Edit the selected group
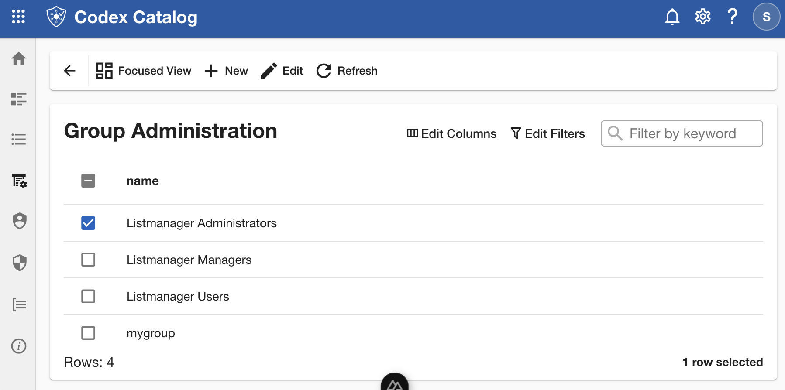785x390 pixels. 282,71
